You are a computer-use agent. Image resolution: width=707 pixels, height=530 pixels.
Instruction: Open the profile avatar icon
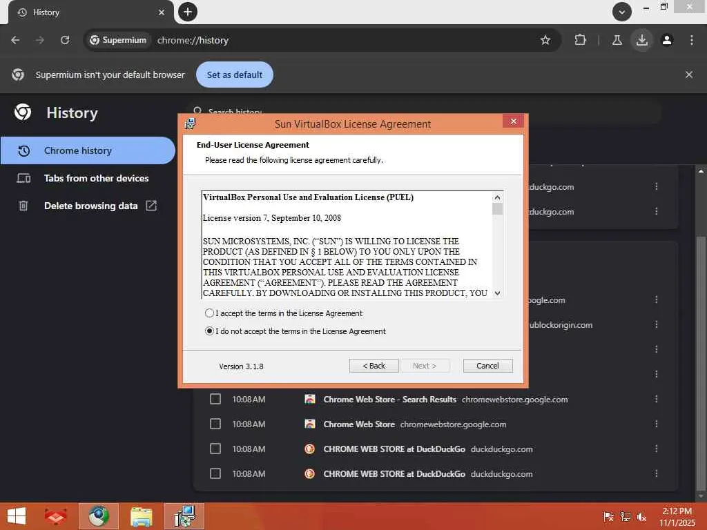pyautogui.click(x=667, y=40)
